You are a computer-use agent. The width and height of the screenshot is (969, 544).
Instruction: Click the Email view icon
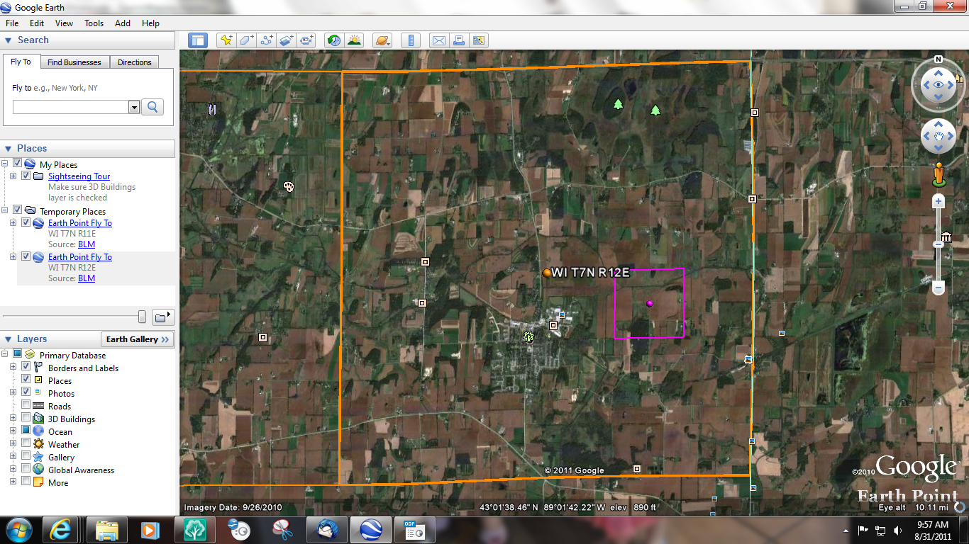pos(438,40)
